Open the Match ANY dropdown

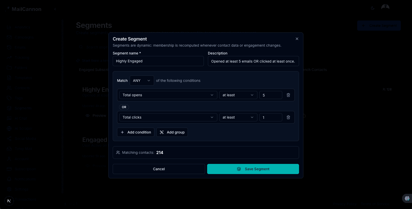[142, 81]
